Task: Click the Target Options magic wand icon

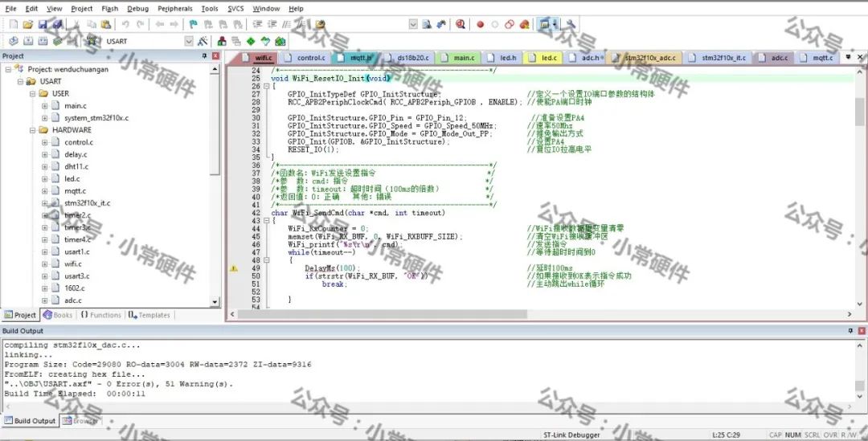Action: [x=202, y=41]
